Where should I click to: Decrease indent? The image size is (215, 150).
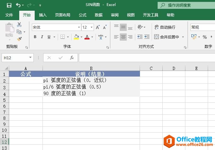140,37
